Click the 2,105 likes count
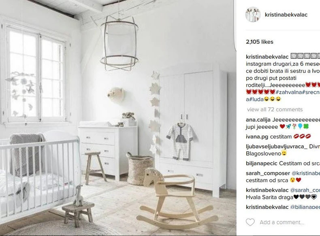Image resolution: width=320 pixels, height=236 pixels. [259, 42]
